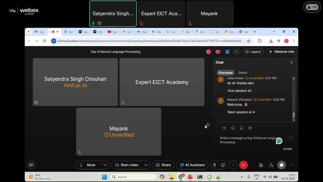Open media controls icon in browser toolbar

pos(279,41)
